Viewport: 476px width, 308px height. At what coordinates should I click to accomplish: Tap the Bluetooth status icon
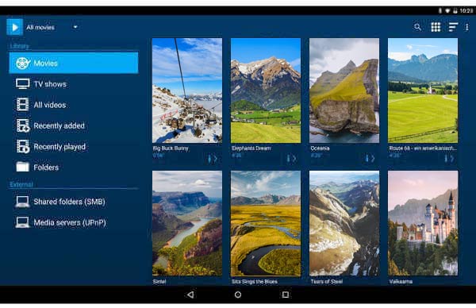pyautogui.click(x=440, y=10)
